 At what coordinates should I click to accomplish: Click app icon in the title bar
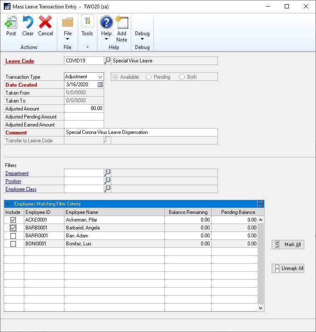pyautogui.click(x=7, y=6)
